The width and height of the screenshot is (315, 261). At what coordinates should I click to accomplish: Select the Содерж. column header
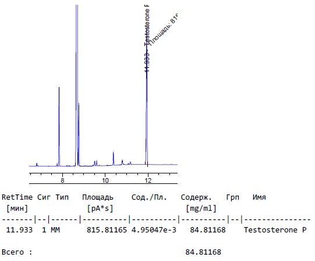[x=196, y=197]
